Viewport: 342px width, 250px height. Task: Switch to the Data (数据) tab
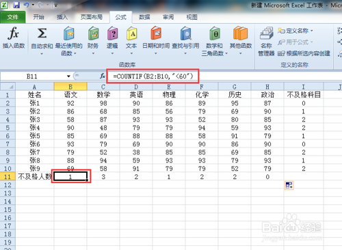[144, 17]
